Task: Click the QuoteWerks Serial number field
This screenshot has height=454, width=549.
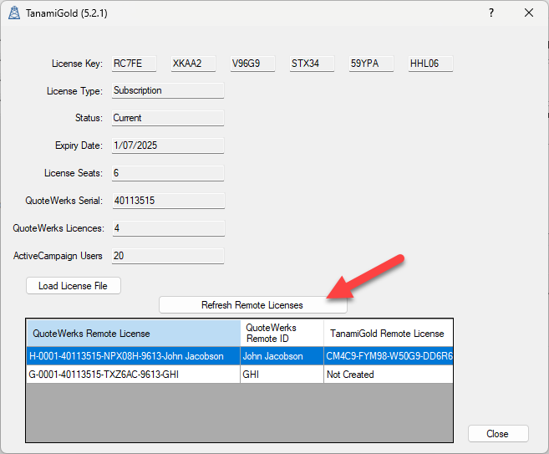Action: (168, 201)
